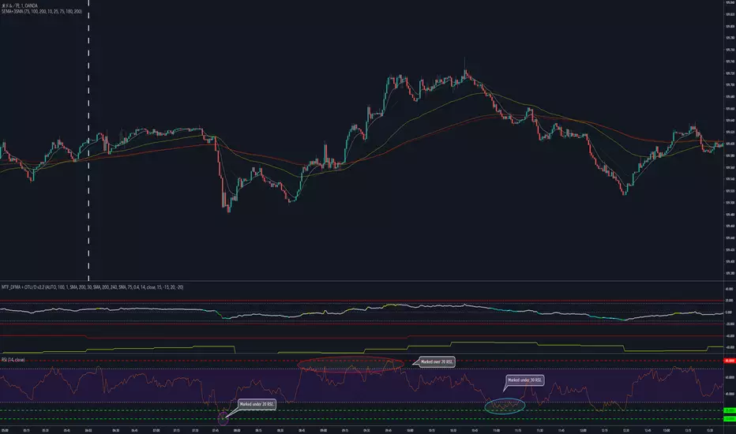This screenshot has height=434, width=736.
Task: Select the MTF_DFMA + OTU/D v2.2 indicator title
Action: coord(92,287)
